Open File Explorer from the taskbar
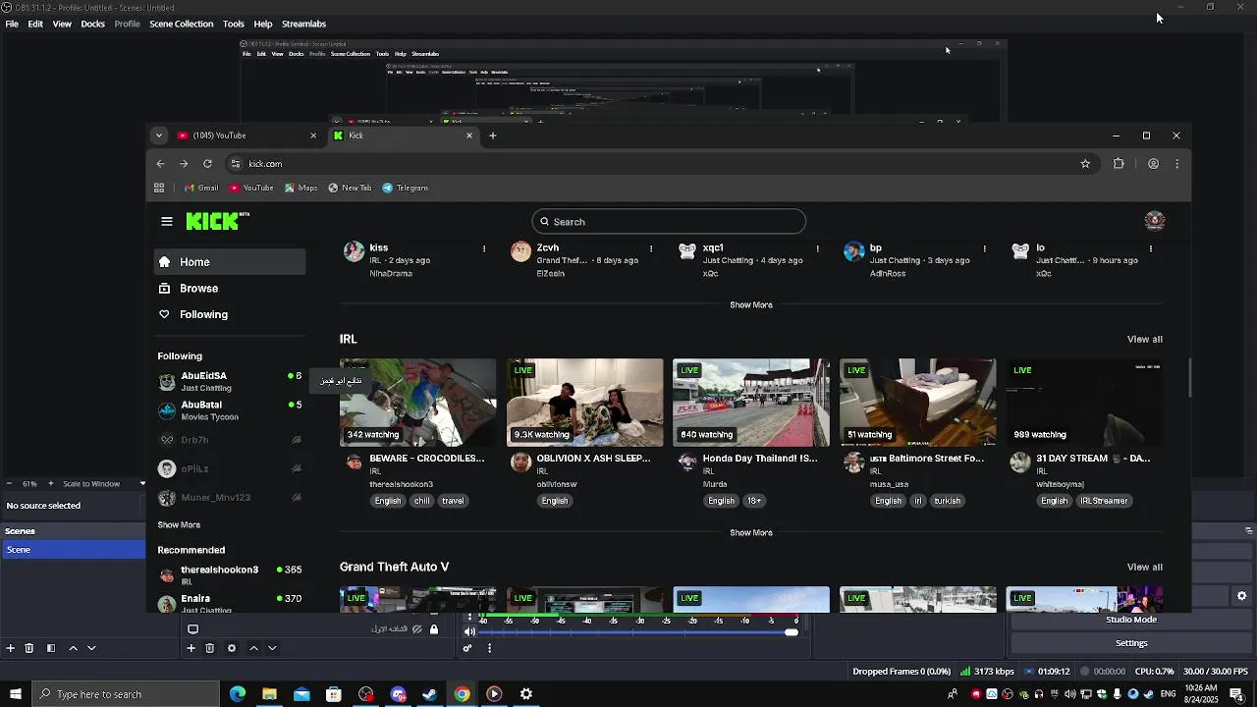 [269, 694]
